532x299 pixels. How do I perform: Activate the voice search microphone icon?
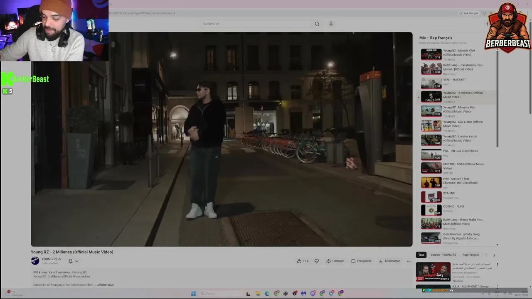pyautogui.click(x=331, y=24)
